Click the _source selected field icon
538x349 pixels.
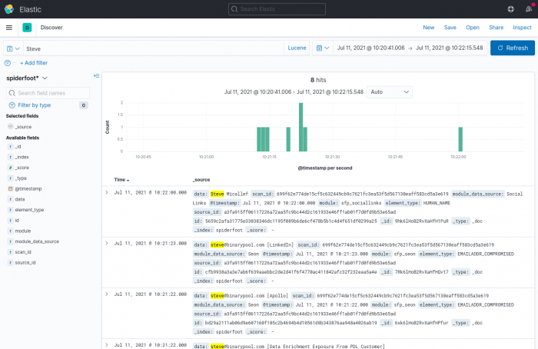(x=11, y=127)
